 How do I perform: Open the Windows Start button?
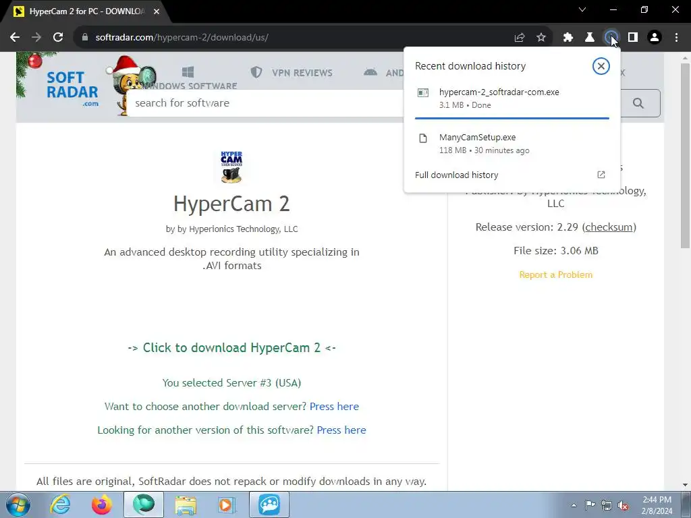pos(18,505)
